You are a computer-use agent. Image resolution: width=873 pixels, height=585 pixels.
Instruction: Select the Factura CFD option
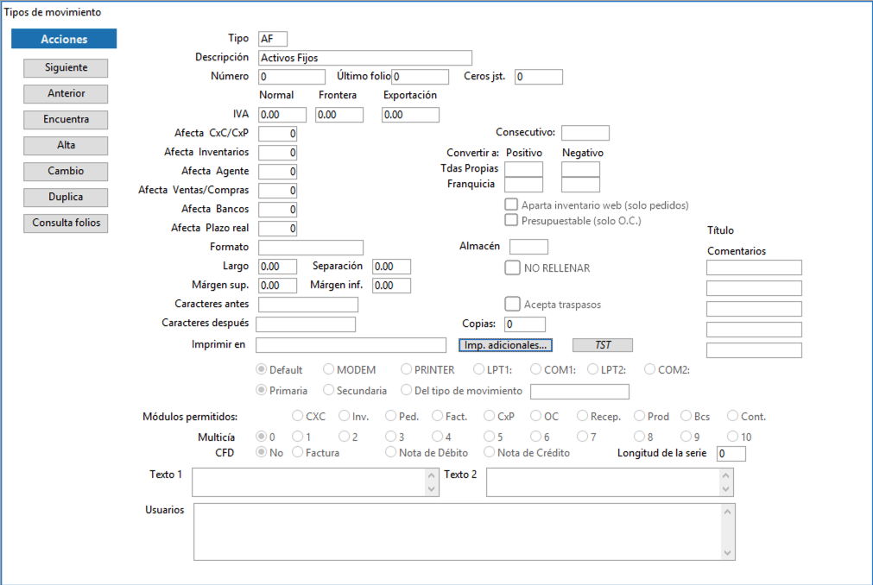pos(298,452)
